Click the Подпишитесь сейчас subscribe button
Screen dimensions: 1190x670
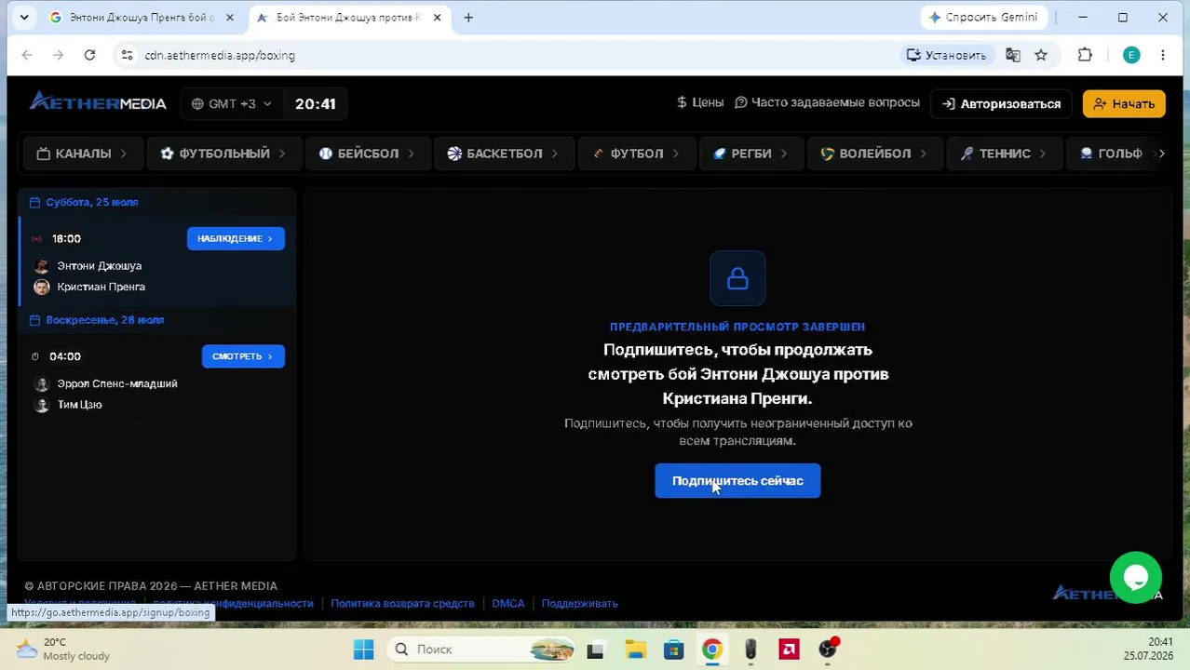pyautogui.click(x=737, y=481)
